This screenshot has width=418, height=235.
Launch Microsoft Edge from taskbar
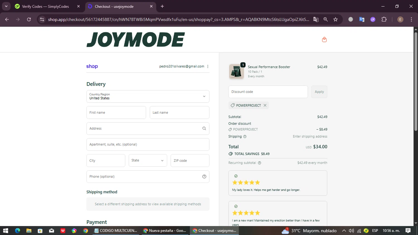[x=18, y=231]
